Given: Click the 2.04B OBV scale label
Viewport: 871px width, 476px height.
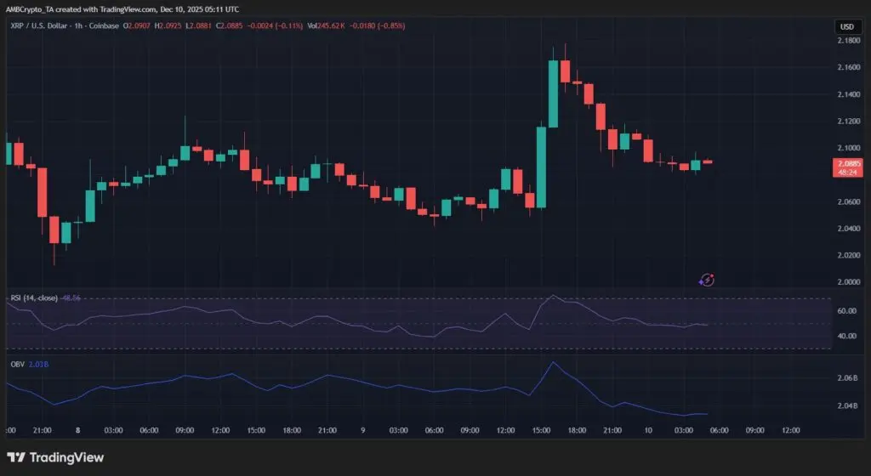Looking at the screenshot, I should tap(847, 406).
